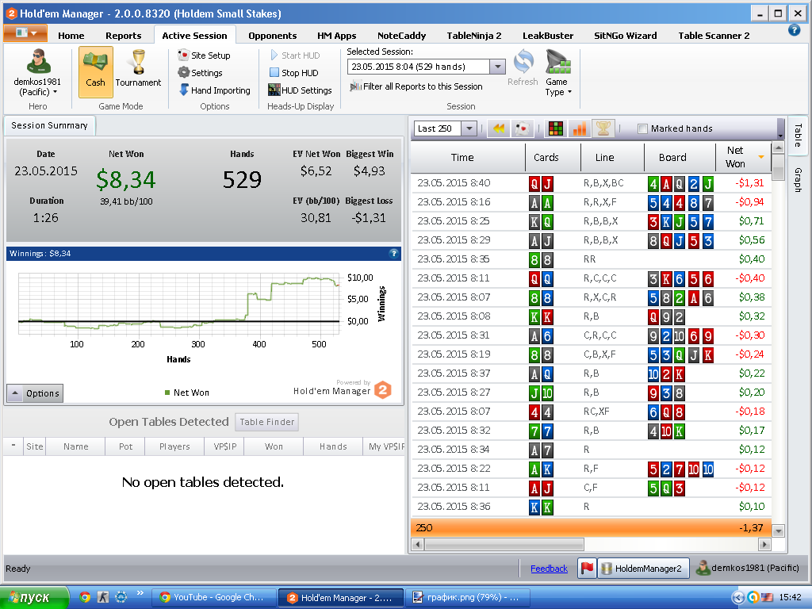Click the Feedback link

pos(549,568)
